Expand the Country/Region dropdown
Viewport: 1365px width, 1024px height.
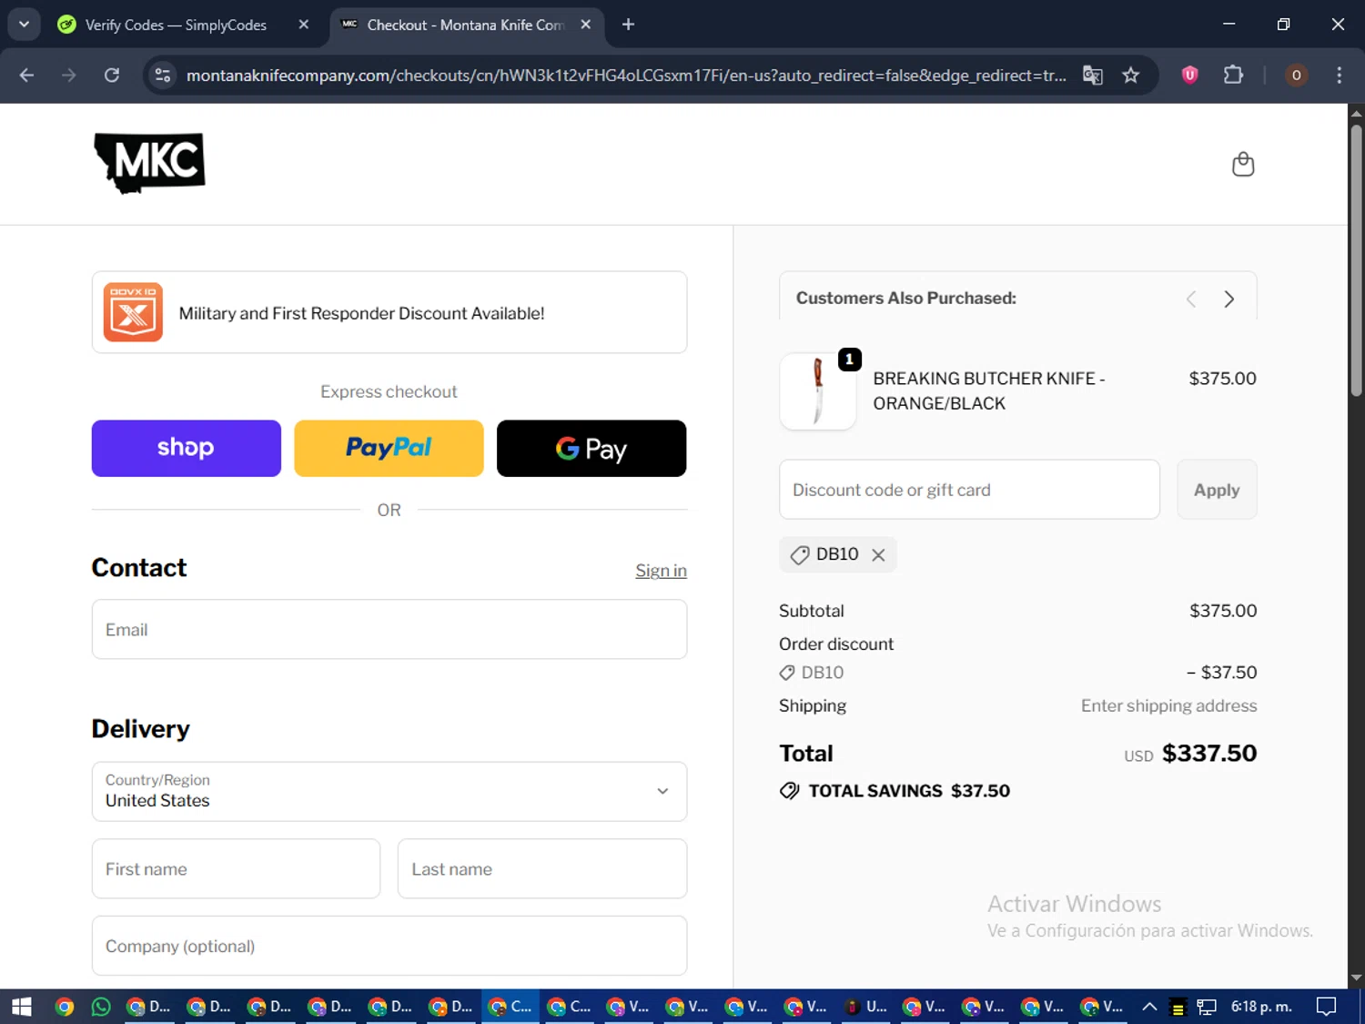point(389,791)
